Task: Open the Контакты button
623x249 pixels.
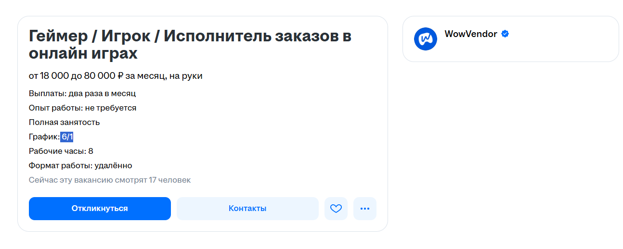Action: coord(247,209)
